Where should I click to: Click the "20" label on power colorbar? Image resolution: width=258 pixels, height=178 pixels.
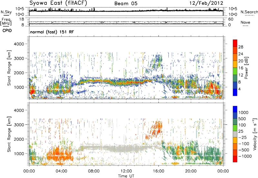[x=241, y=61]
